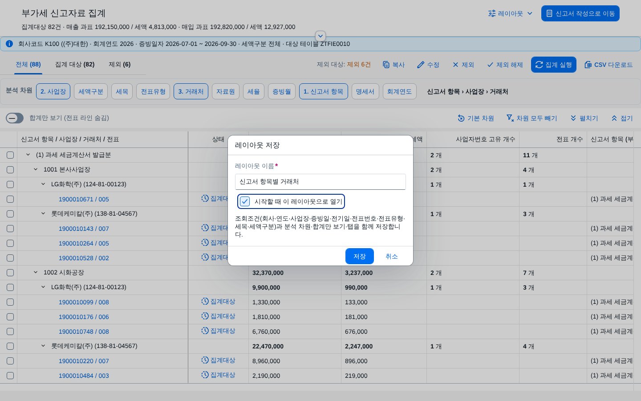Check the box for 1002 시화공장 row
The height and width of the screenshot is (401, 641).
point(10,273)
